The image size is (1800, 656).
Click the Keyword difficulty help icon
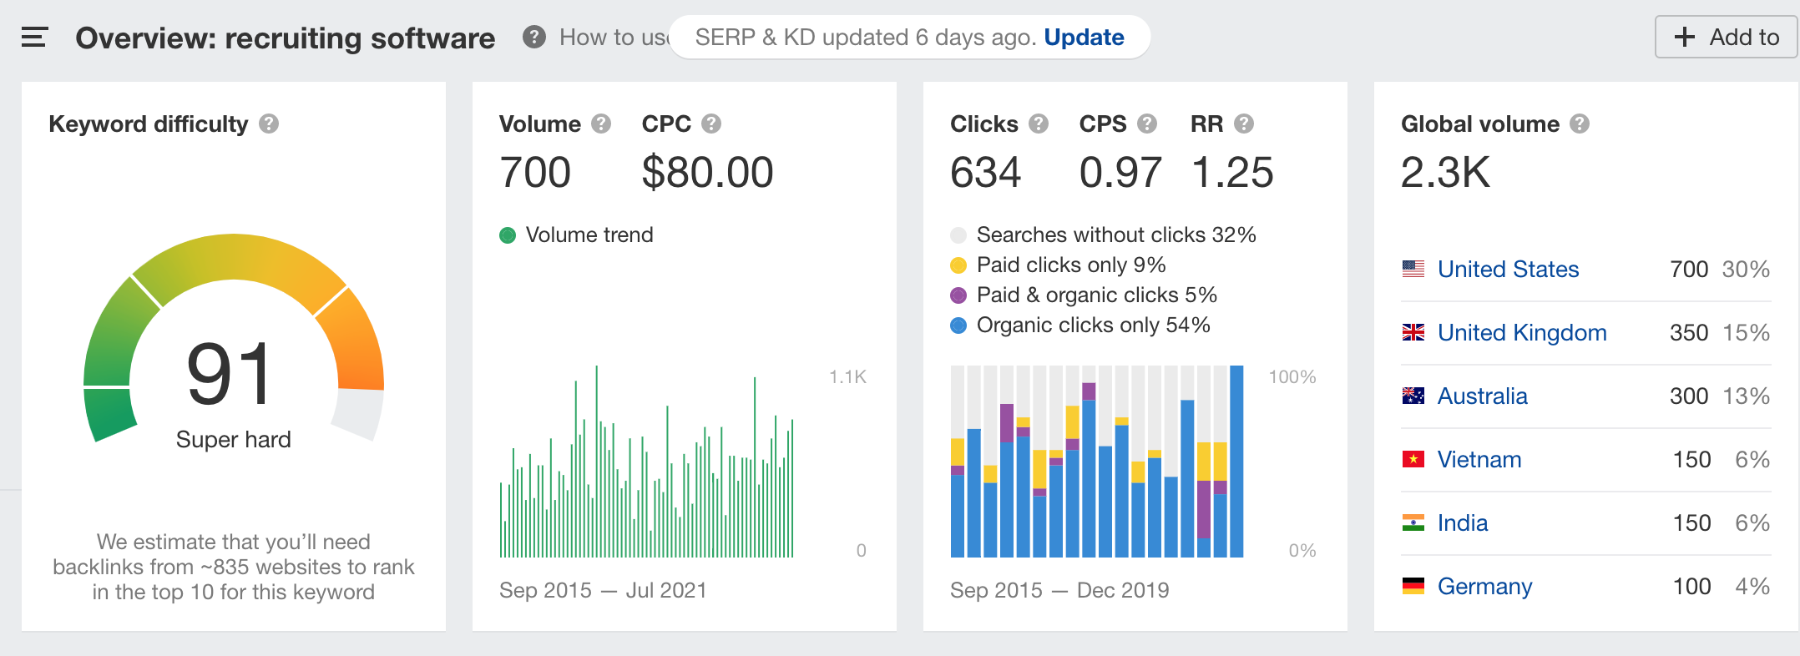click(x=269, y=124)
